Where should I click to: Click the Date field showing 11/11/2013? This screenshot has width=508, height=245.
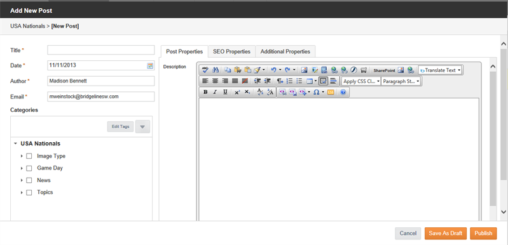coord(100,65)
